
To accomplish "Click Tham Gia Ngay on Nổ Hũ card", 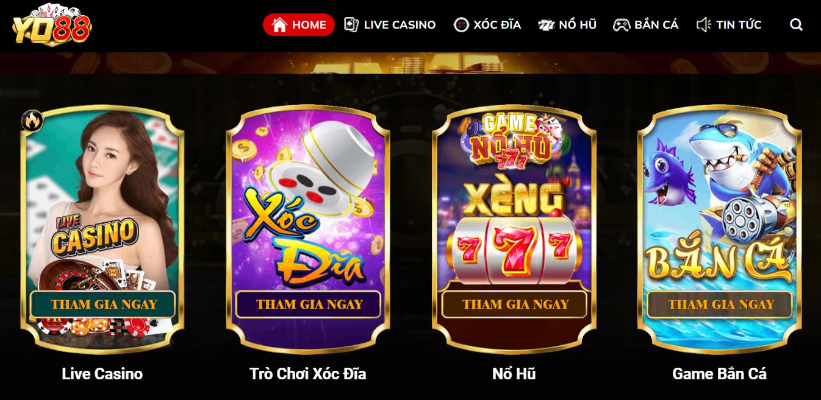I will click(x=515, y=304).
